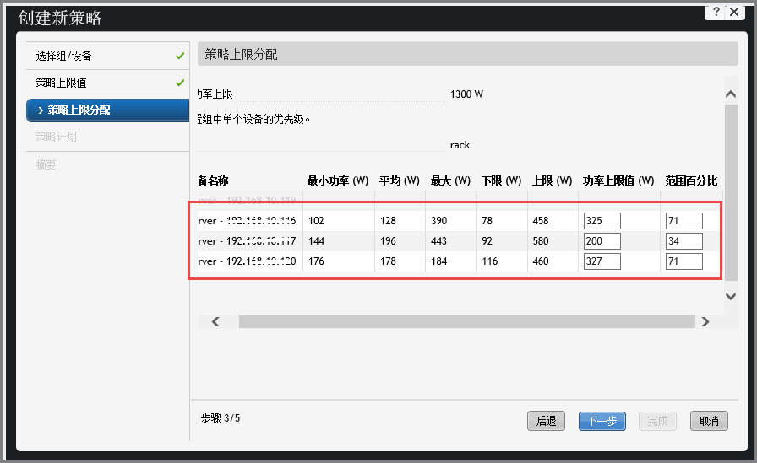This screenshot has height=463, width=757.
Task: Select the 策略上限分配 step
Action: coord(108,110)
